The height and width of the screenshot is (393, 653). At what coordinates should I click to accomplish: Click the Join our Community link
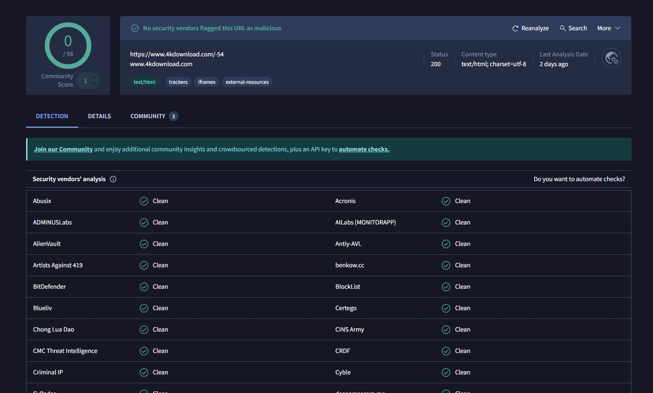coord(63,149)
